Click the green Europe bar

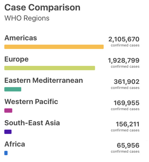(x=50, y=68)
